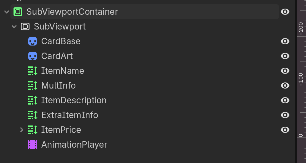Click the CardArt sprite icon
This screenshot has height=163, width=306.
[33, 56]
